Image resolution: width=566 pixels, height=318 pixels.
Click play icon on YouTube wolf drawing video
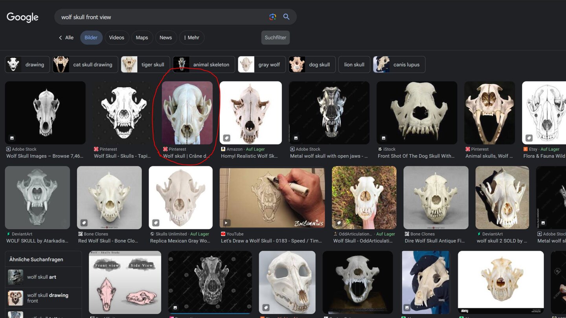(226, 223)
